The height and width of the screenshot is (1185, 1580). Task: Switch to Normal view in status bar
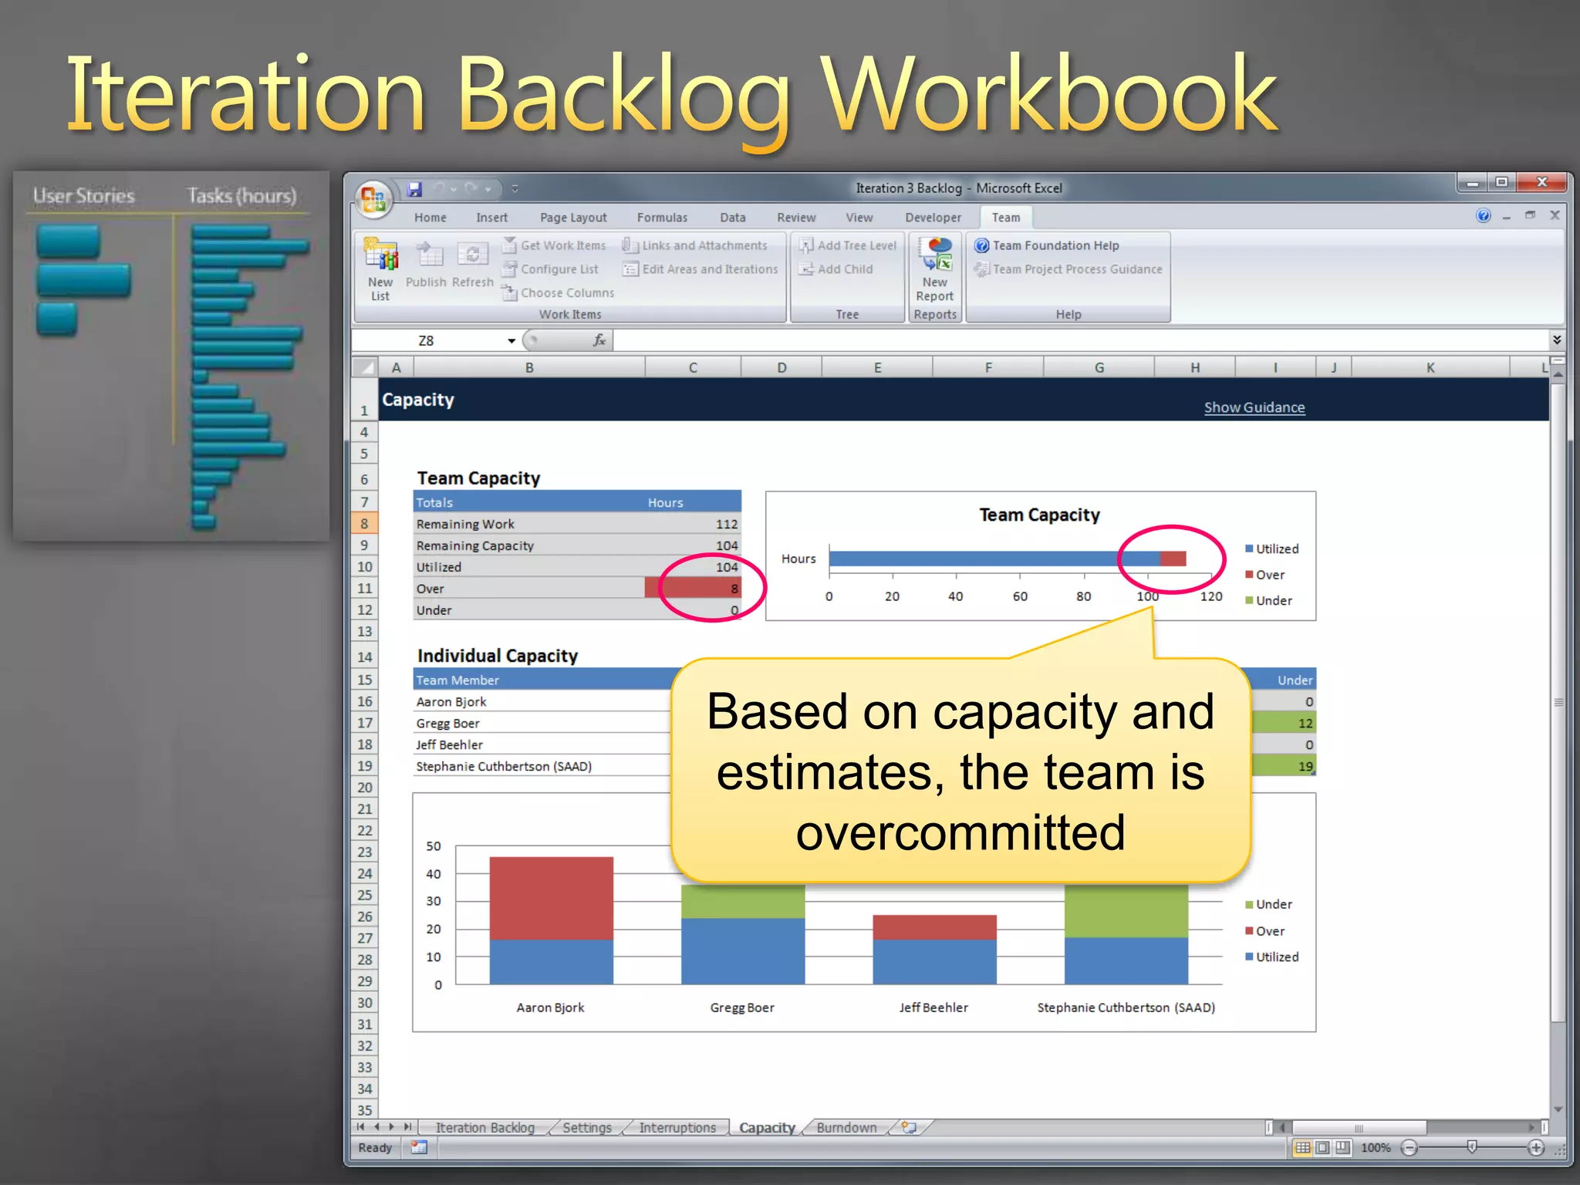[1302, 1147]
